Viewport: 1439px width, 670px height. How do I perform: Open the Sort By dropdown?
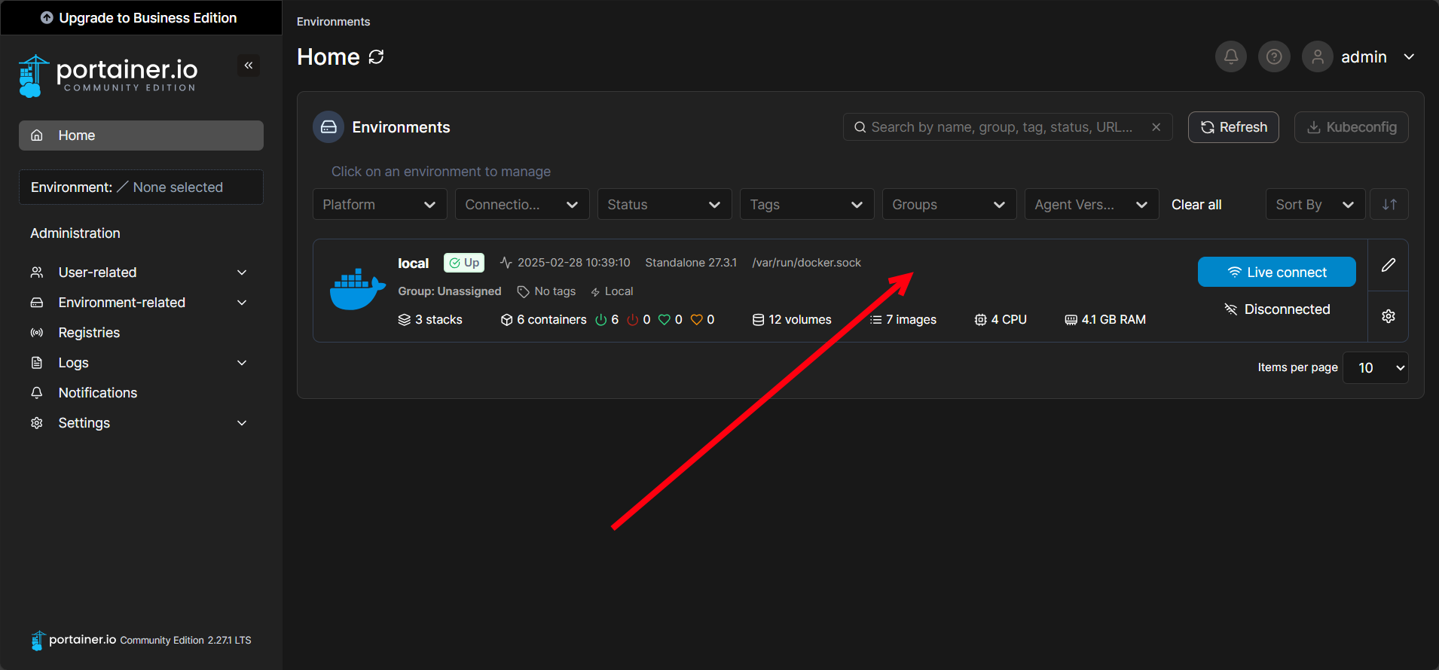pyautogui.click(x=1315, y=205)
